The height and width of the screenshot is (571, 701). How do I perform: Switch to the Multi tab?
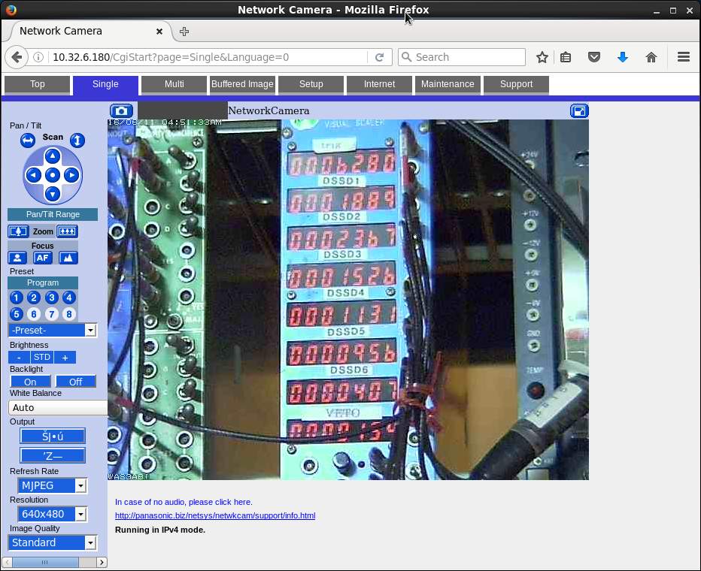tap(174, 84)
